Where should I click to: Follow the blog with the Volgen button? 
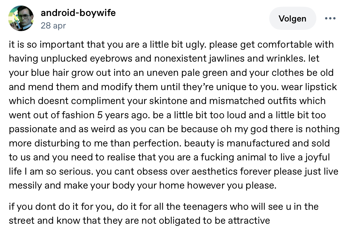292,19
